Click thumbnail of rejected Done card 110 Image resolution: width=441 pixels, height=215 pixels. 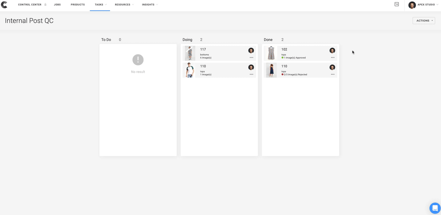tap(271, 70)
